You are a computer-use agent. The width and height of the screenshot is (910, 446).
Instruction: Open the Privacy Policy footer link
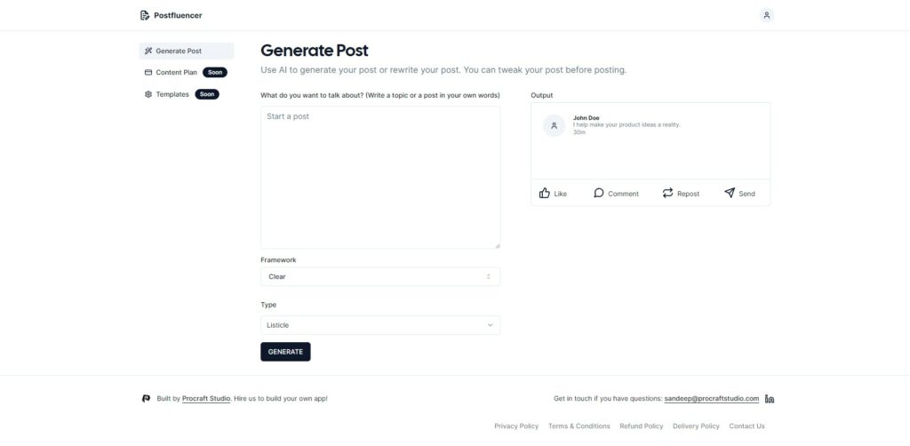point(516,426)
